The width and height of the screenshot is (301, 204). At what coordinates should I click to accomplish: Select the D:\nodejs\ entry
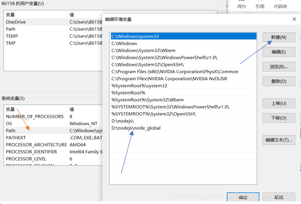point(183,121)
